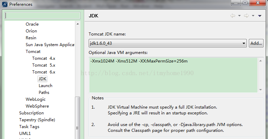Open the back history dropdown arrow
Screen dimensions: 268x139
tap(239, 16)
